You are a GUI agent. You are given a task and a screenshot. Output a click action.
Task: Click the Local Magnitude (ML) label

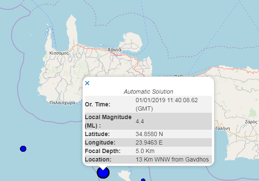(108, 121)
